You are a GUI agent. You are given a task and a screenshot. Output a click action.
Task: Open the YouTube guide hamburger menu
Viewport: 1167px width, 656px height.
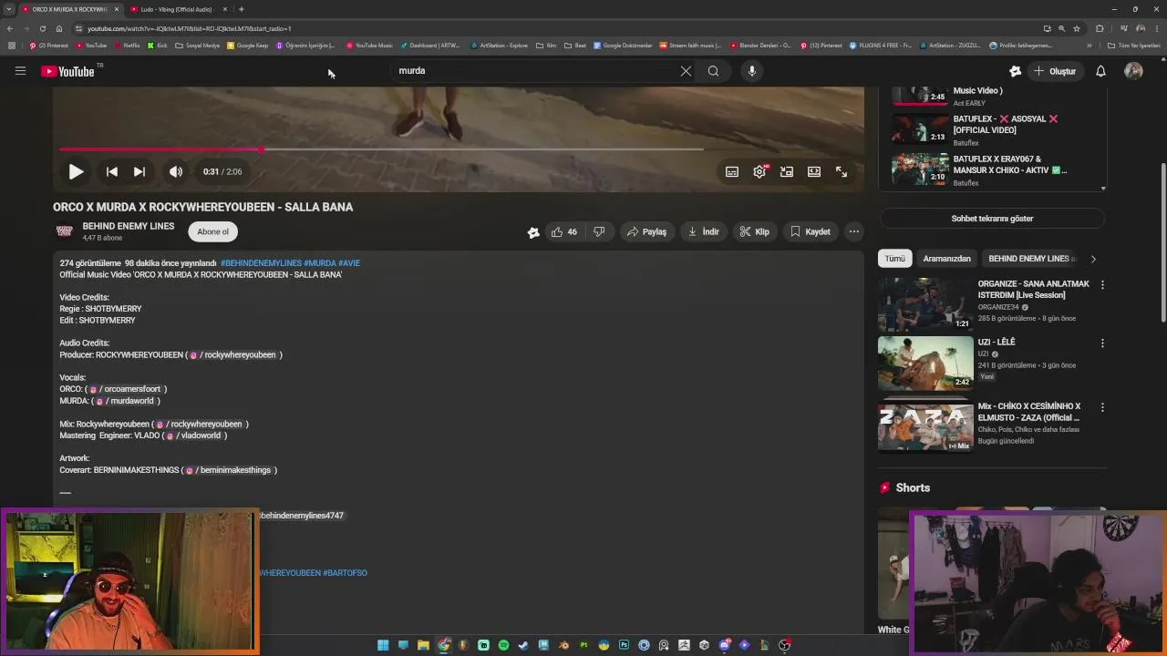[20, 71]
